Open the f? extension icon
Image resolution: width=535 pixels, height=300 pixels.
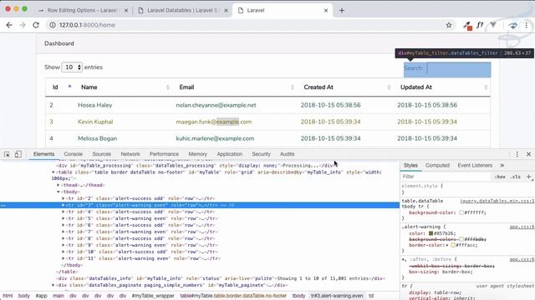point(480,25)
